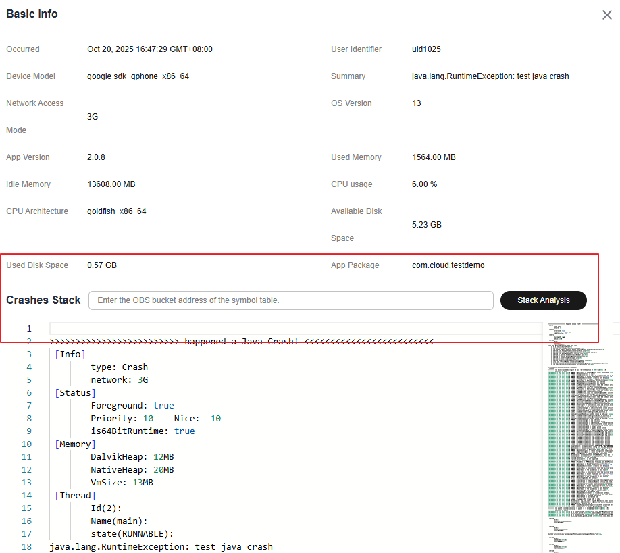620x553 pixels.
Task: Click the [Info] line in crash stack
Action: point(70,354)
